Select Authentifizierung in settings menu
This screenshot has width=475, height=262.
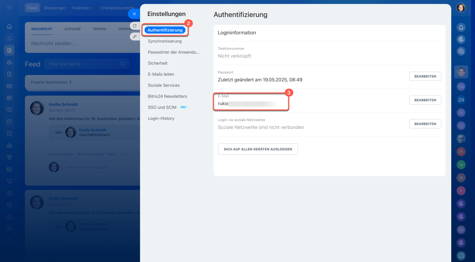(165, 30)
